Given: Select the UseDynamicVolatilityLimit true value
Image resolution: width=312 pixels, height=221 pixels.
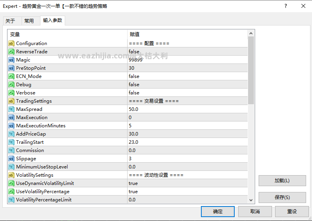Looking at the screenshot, I should pos(133,183).
